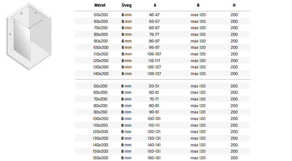The image size is (292, 161).
Task: Click the A column header
Action: point(155,5)
